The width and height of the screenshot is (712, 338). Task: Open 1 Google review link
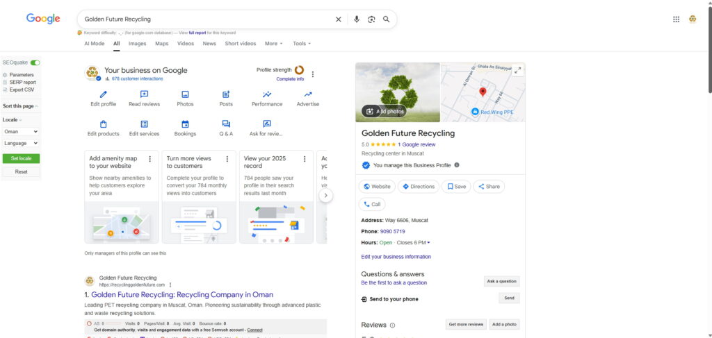click(416, 145)
